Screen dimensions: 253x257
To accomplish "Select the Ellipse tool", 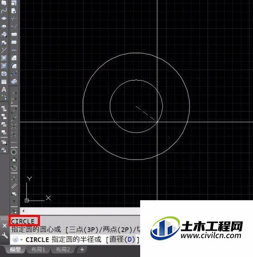I will point(4,18).
